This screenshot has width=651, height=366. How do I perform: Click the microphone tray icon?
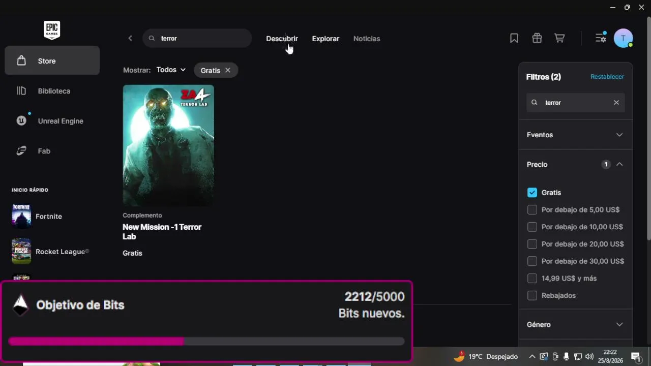tap(566, 356)
